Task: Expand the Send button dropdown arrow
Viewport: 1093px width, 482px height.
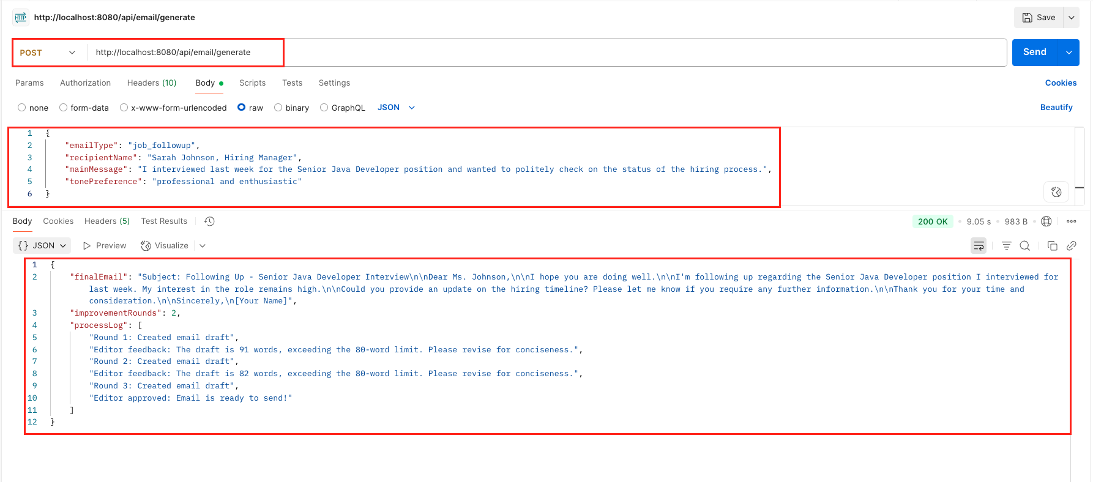Action: tap(1069, 53)
